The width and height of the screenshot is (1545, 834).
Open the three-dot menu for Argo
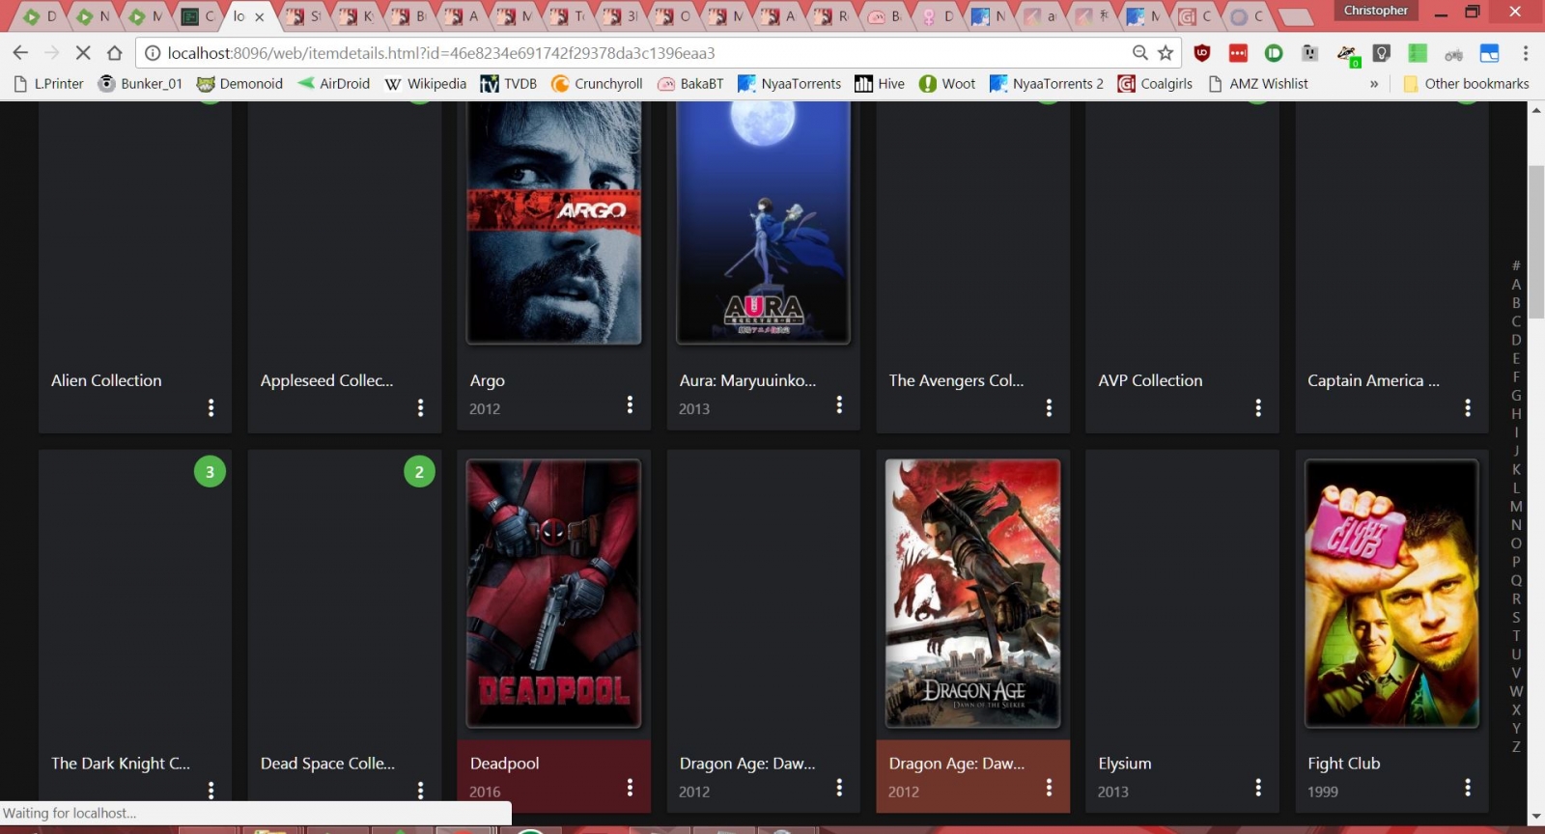click(x=630, y=404)
